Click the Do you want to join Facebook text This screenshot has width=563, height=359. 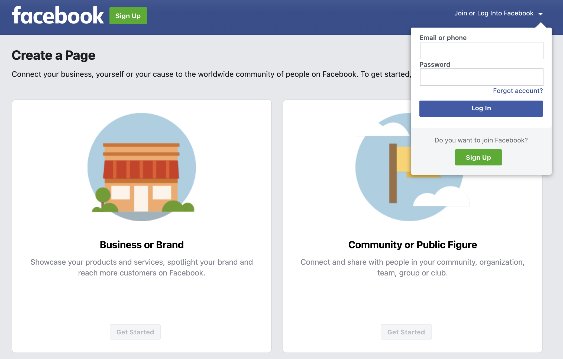click(x=481, y=140)
